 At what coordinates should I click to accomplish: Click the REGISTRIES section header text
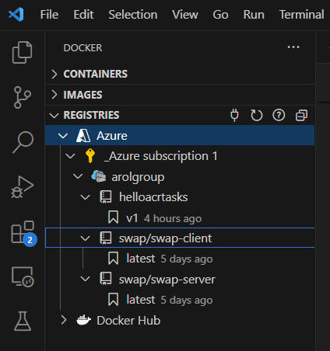point(91,115)
